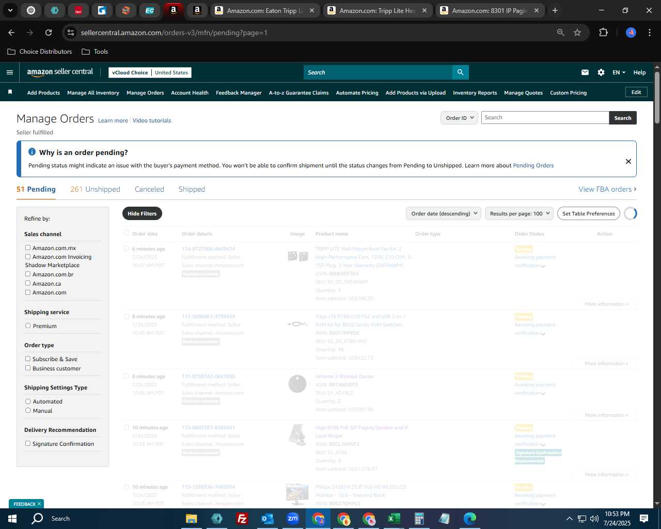Click browser reload button
This screenshot has height=529, width=661.
[49, 33]
